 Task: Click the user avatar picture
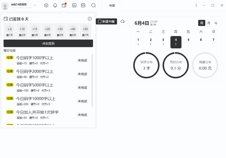tap(5, 6)
